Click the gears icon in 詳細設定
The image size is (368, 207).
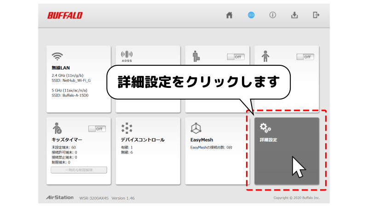click(x=265, y=128)
